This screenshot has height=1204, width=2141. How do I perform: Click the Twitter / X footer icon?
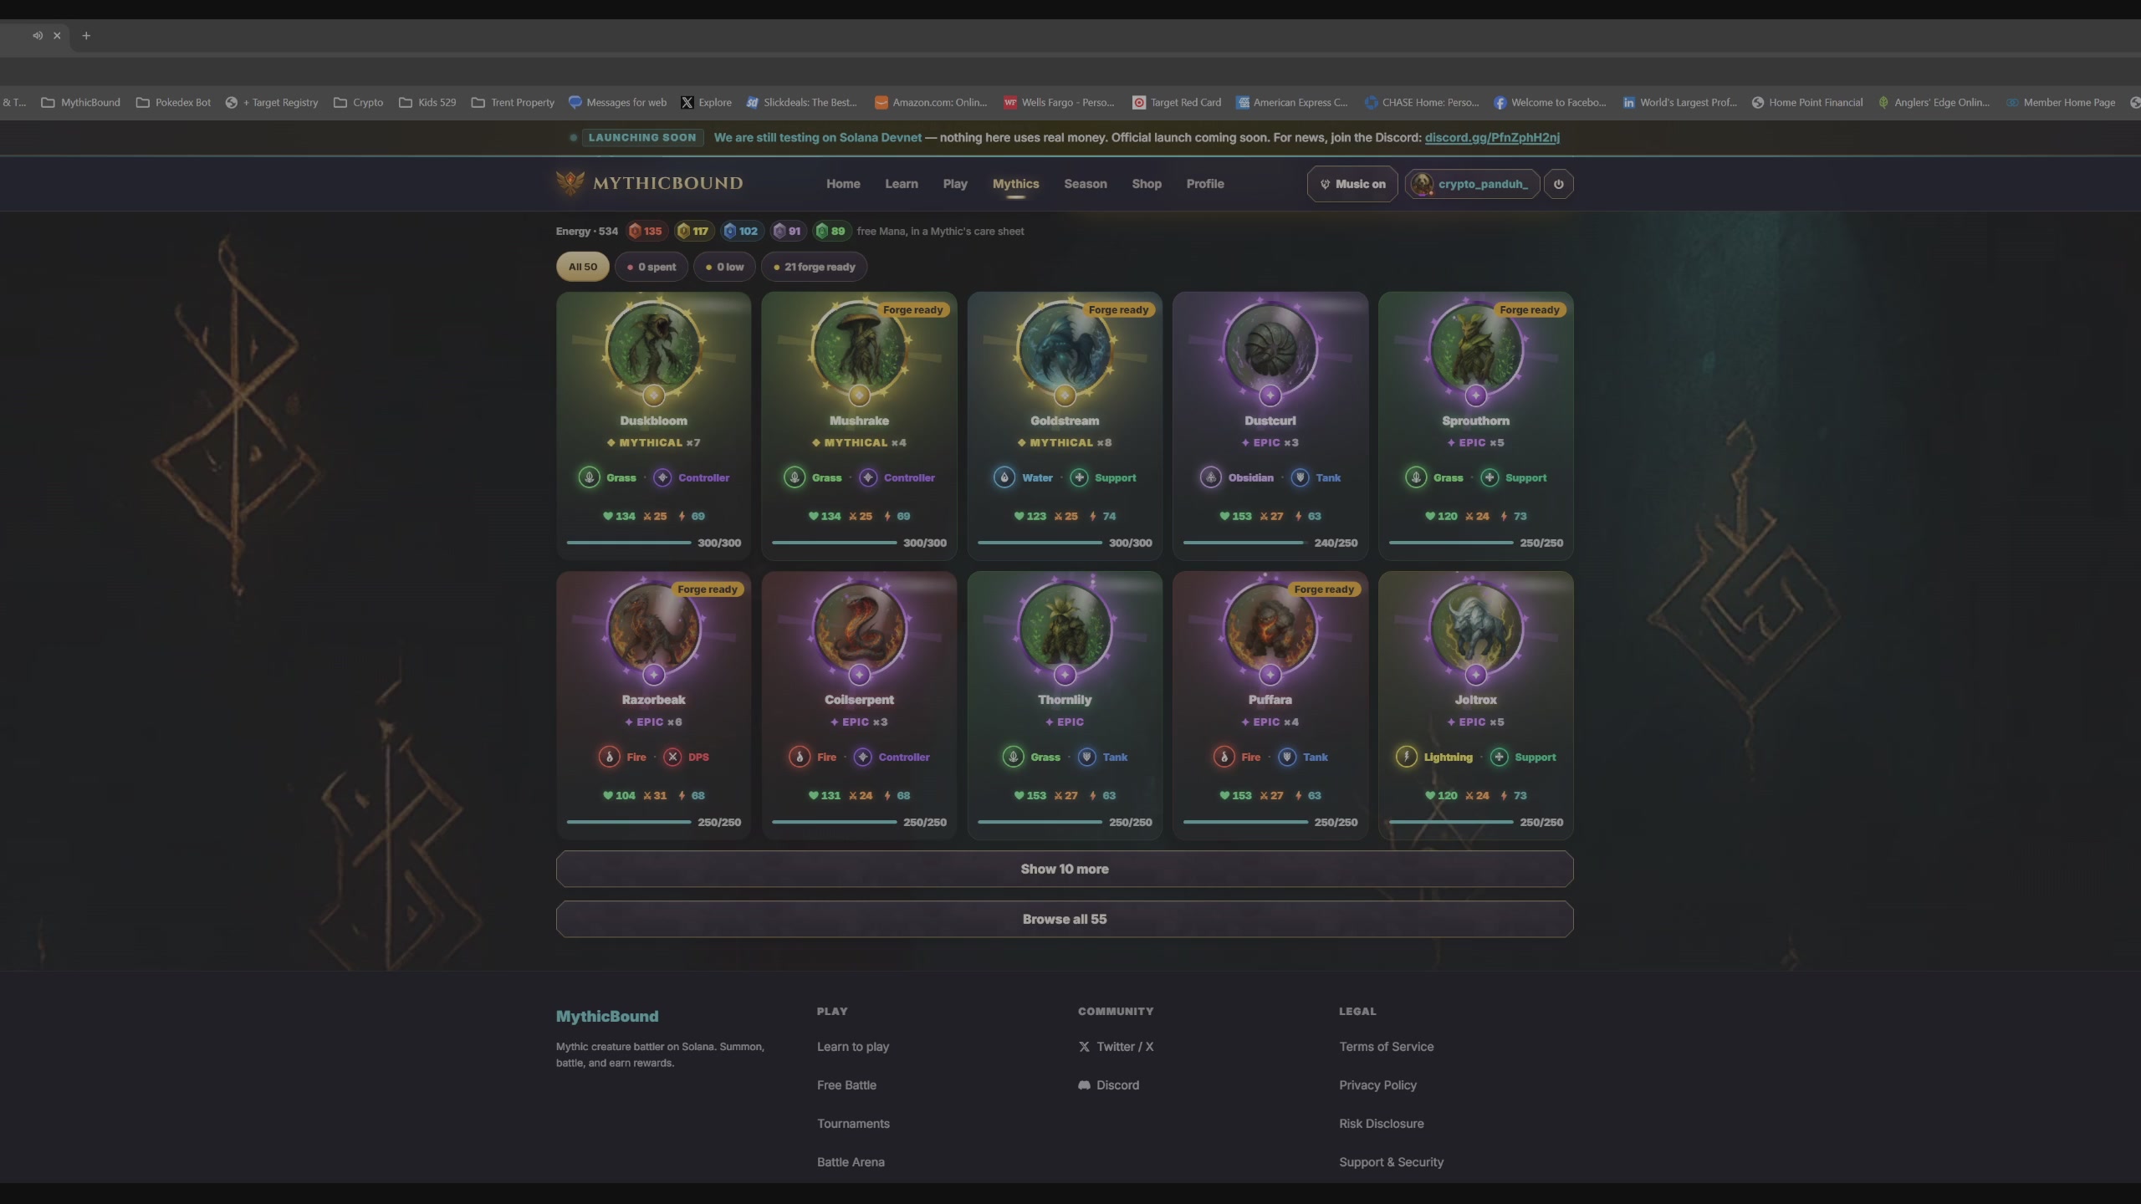click(x=1084, y=1047)
